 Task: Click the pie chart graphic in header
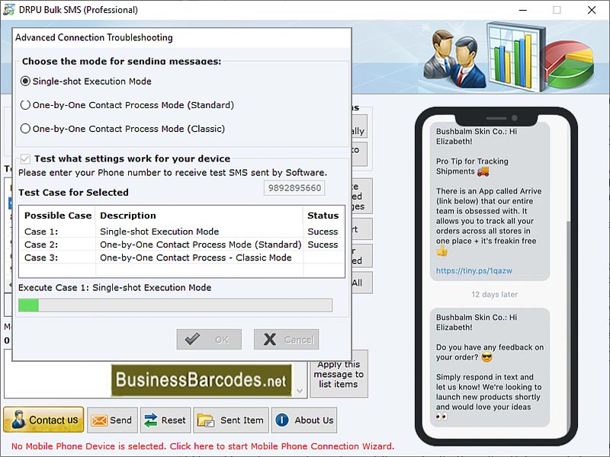click(569, 65)
